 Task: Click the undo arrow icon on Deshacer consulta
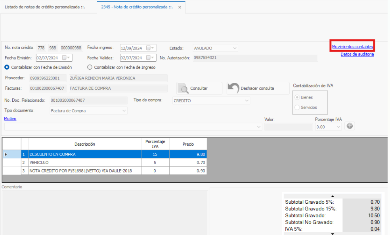click(233, 88)
